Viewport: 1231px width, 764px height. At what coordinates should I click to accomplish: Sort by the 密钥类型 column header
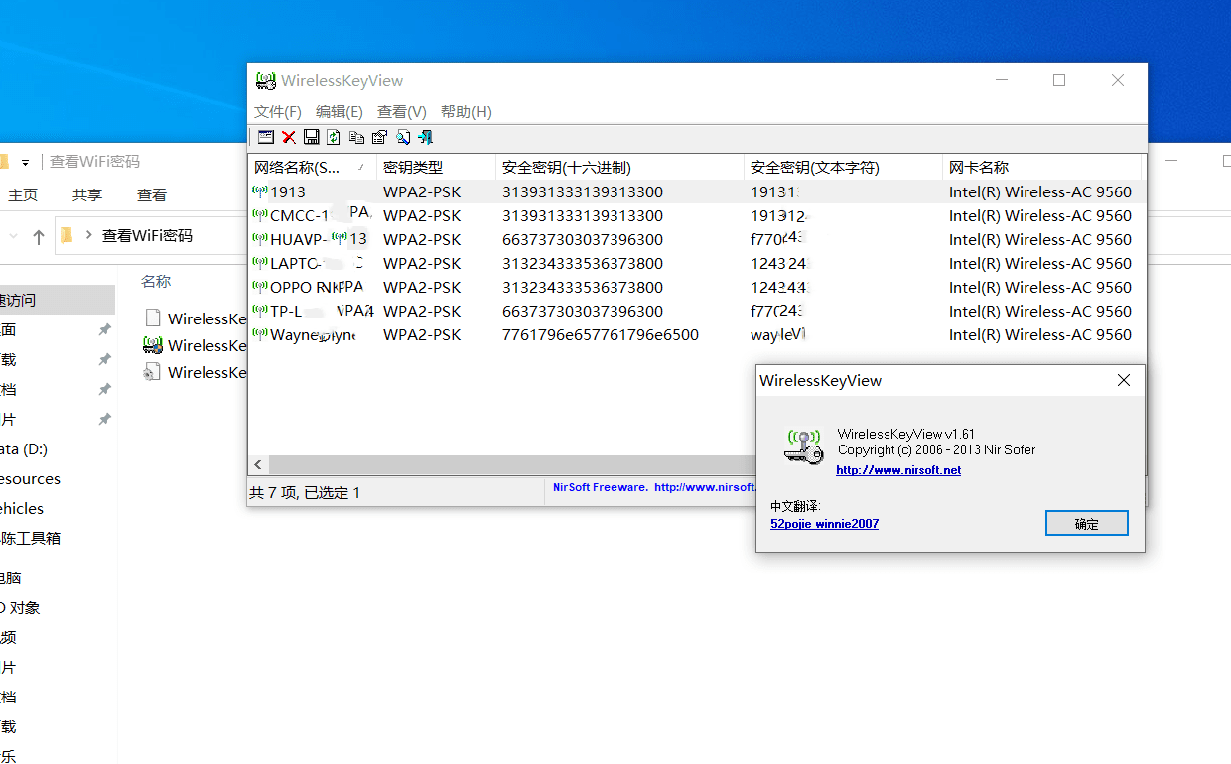pyautogui.click(x=436, y=168)
